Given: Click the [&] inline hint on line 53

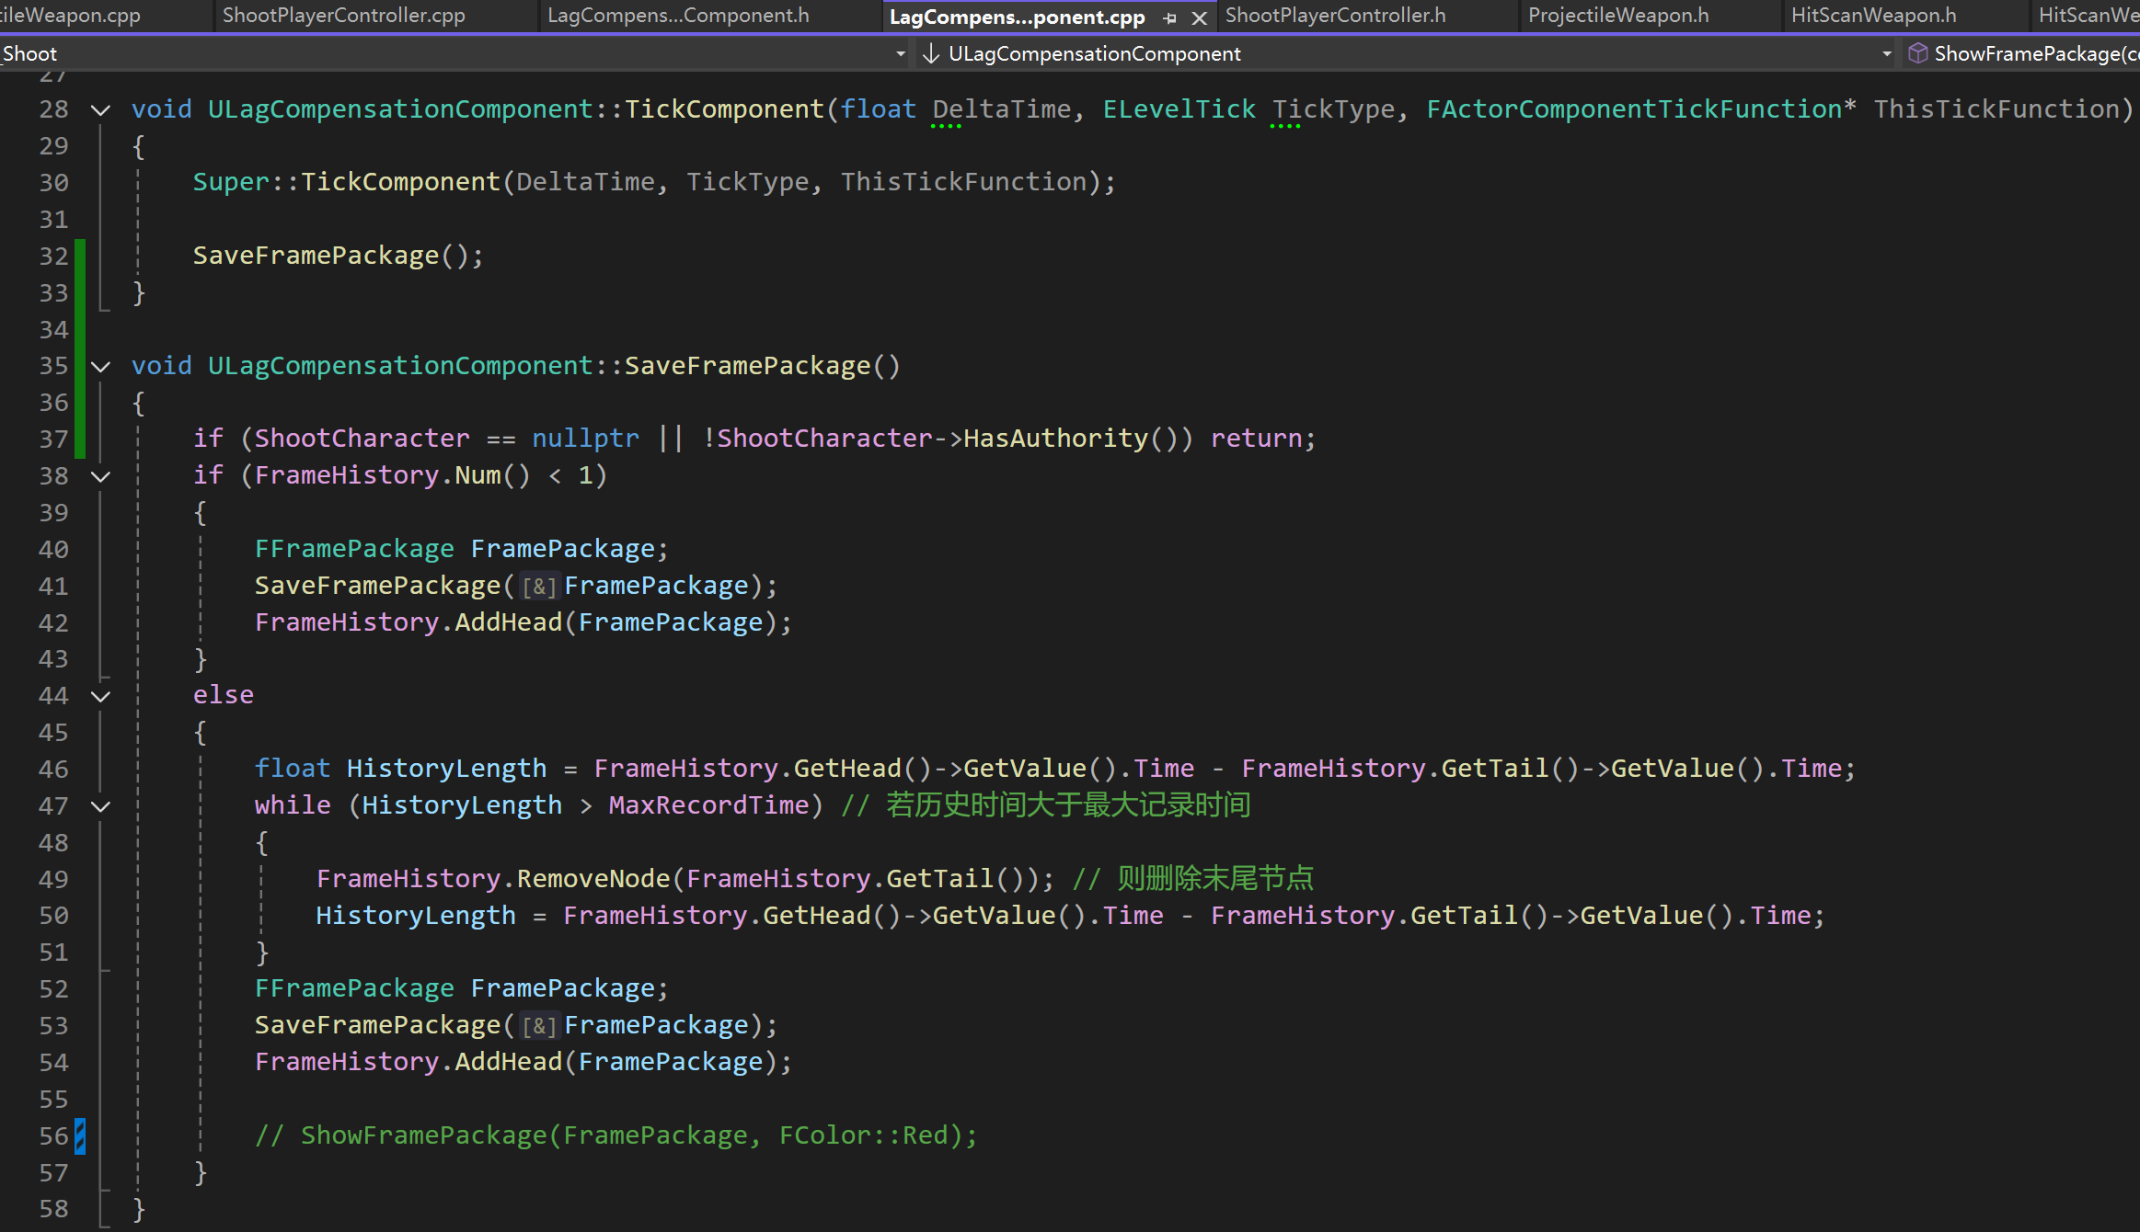Looking at the screenshot, I should click(x=538, y=1026).
